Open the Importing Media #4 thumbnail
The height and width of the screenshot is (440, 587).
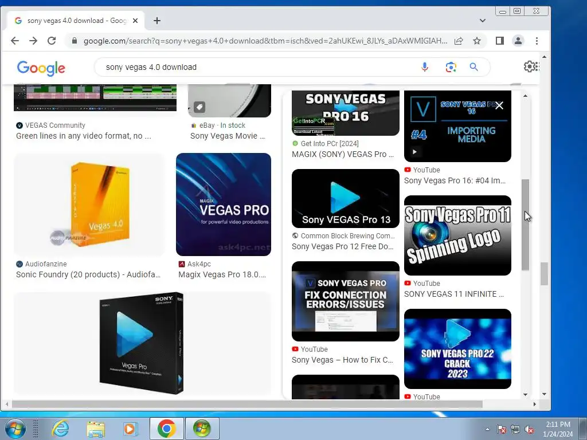(x=457, y=126)
